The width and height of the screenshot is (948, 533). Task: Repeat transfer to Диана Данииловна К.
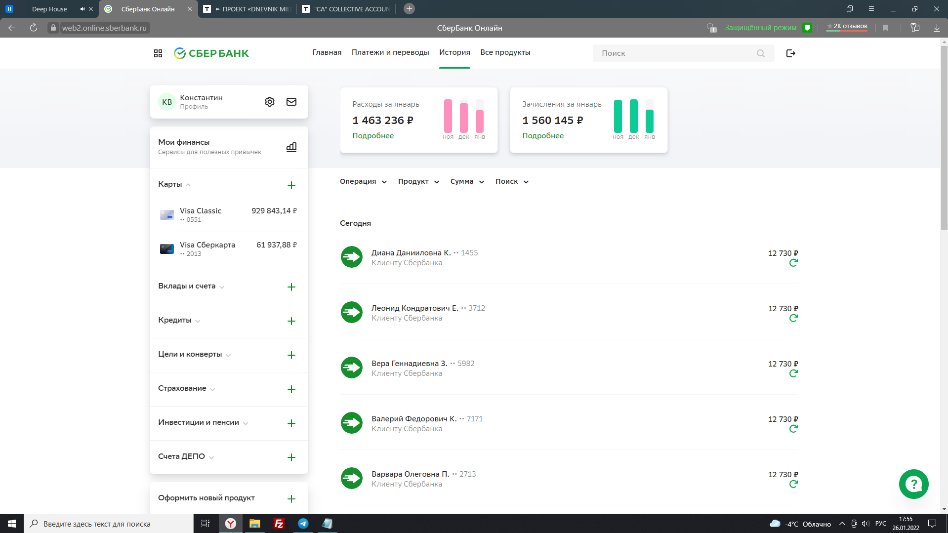(x=793, y=263)
